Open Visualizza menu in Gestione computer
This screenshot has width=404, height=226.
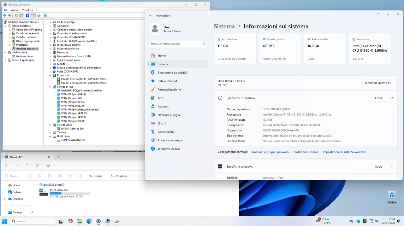27,10
